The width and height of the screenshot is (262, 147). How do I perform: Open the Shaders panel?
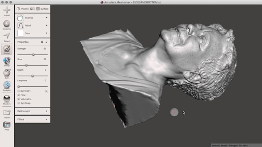point(7,100)
